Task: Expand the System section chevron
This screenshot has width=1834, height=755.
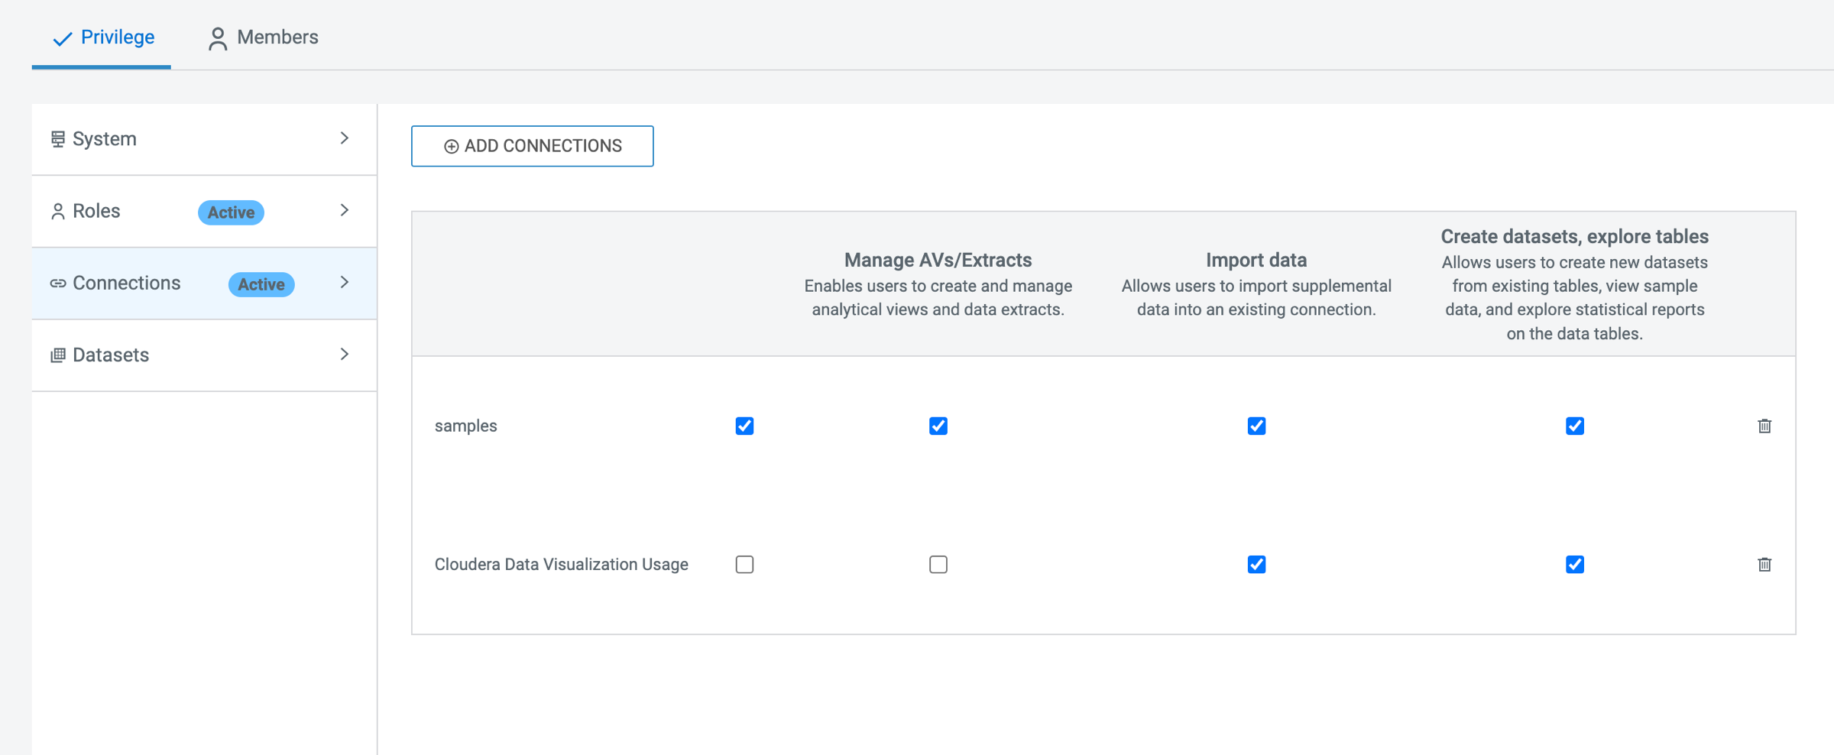Action: point(345,138)
